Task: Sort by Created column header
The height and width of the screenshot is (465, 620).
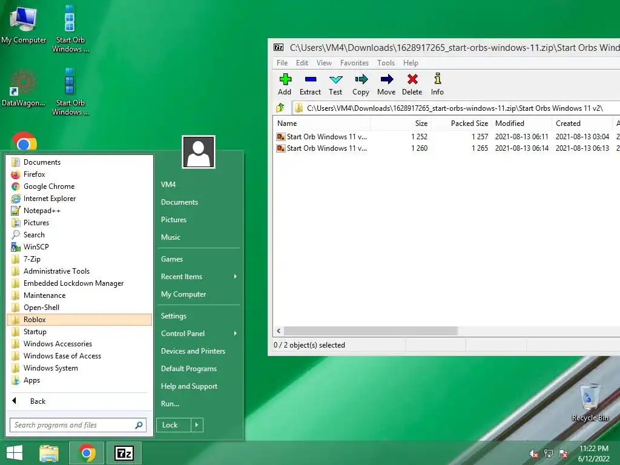Action: (582, 124)
